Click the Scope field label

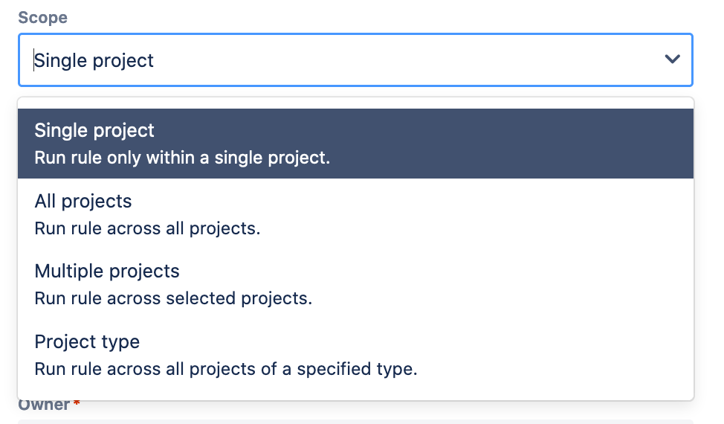click(x=42, y=18)
